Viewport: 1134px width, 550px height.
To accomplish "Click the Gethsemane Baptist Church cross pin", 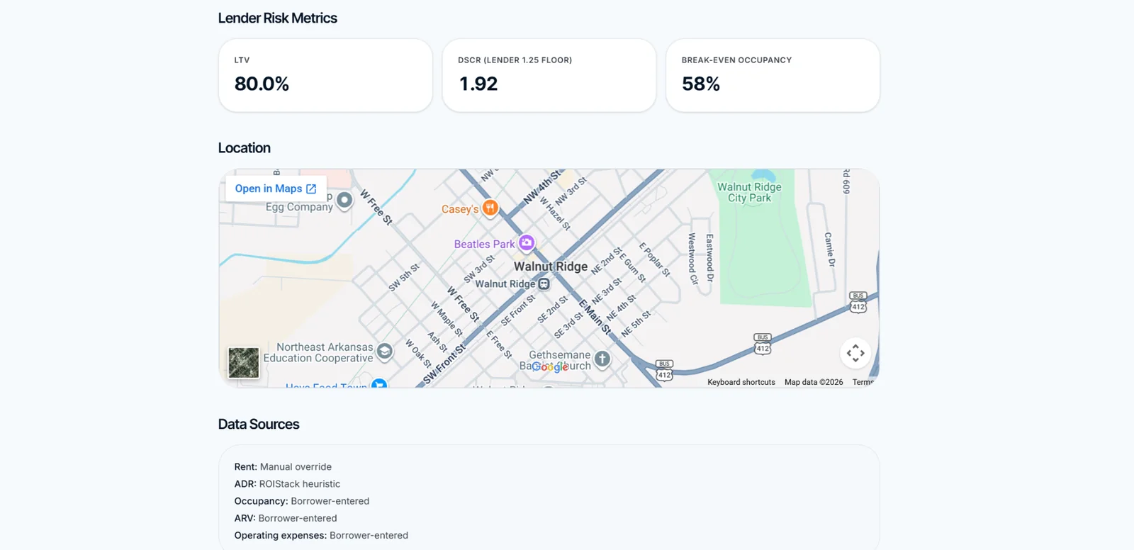I will [602, 359].
